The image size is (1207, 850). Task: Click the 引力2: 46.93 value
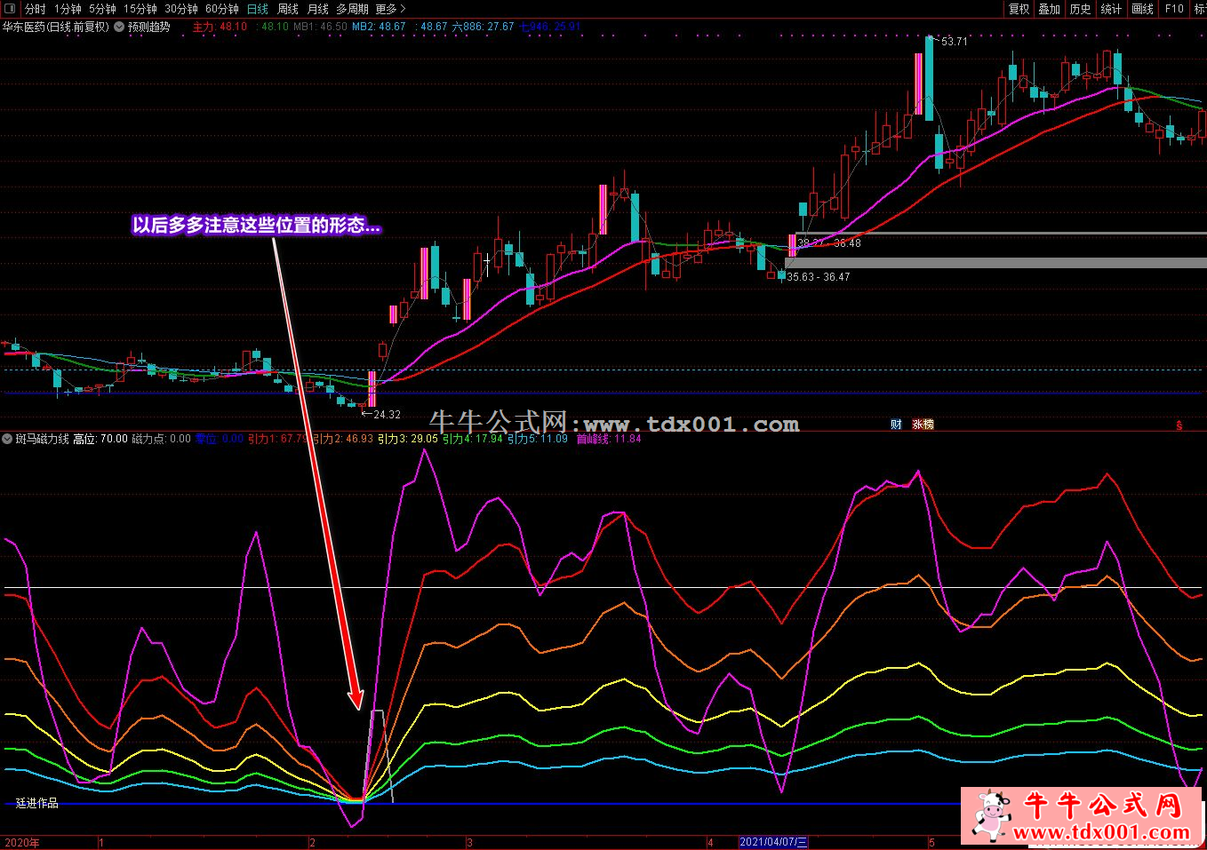pos(342,439)
